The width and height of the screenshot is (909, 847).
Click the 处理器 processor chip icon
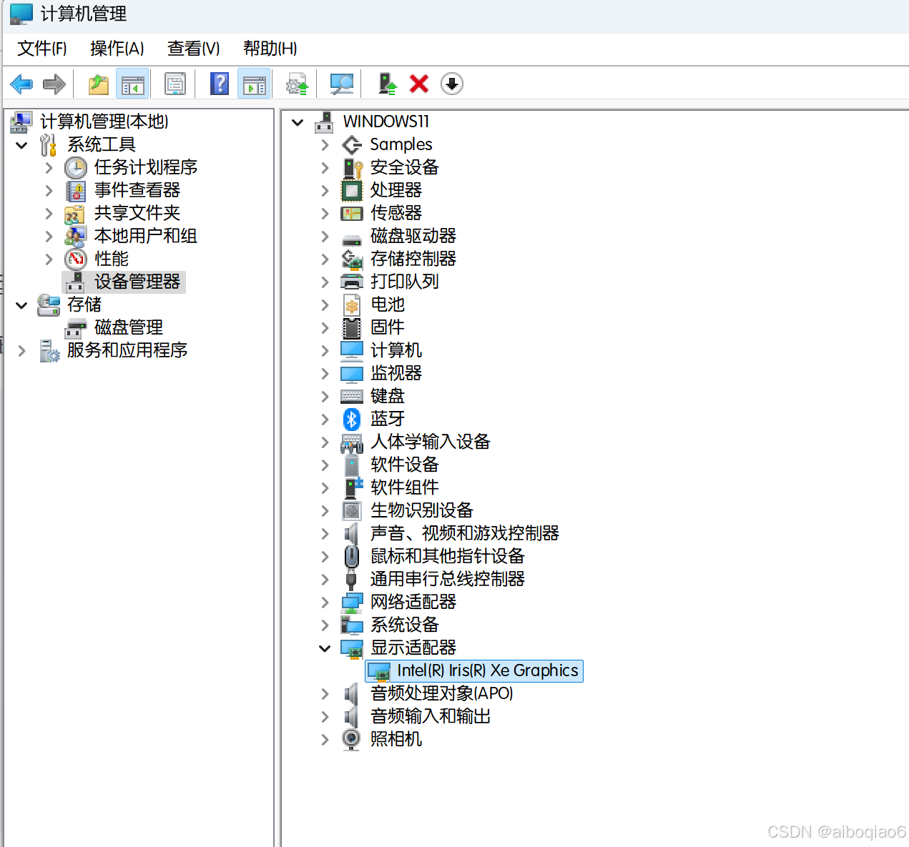[x=352, y=190]
